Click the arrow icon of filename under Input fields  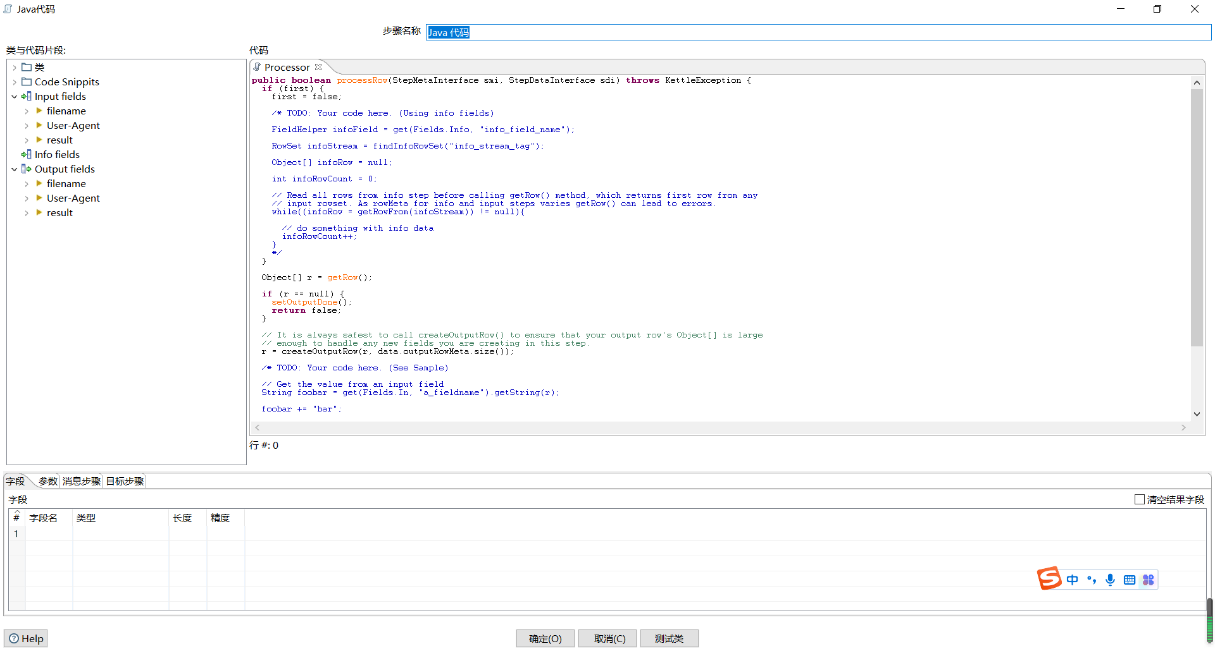[x=39, y=111]
